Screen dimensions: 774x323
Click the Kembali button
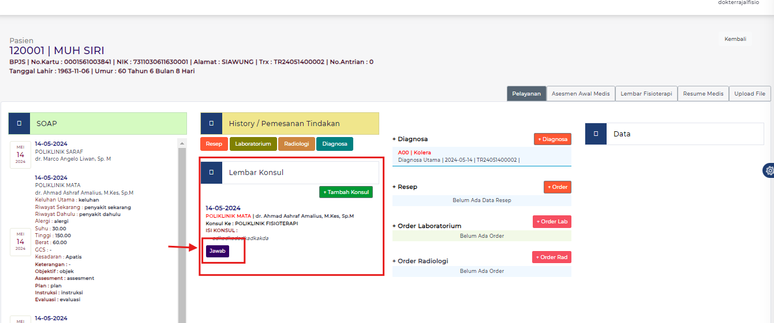pos(735,39)
